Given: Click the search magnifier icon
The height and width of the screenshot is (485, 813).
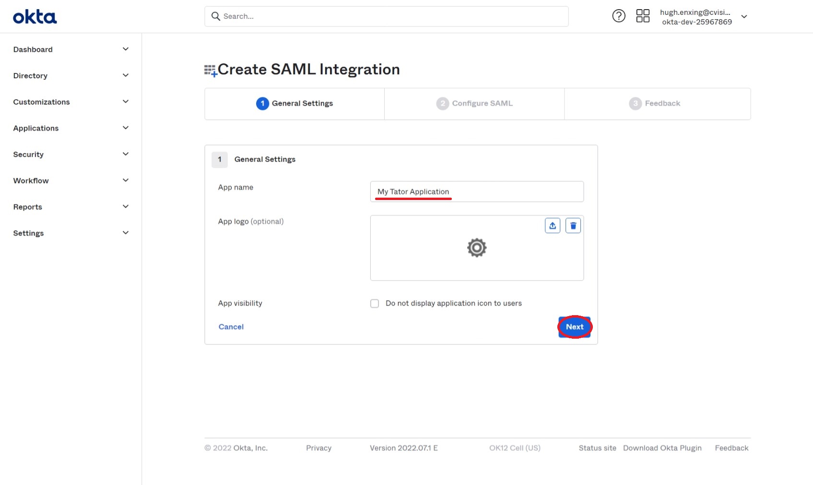Looking at the screenshot, I should coord(216,16).
